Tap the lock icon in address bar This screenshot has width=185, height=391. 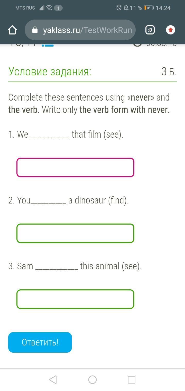coord(35,30)
